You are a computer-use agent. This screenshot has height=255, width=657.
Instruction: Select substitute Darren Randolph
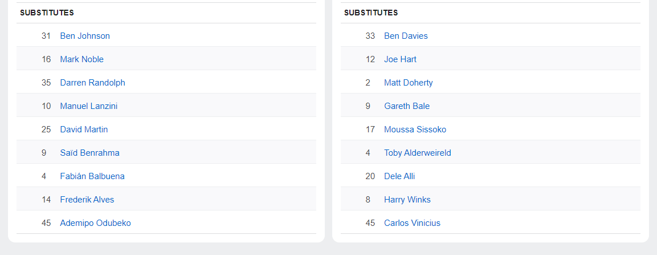(92, 83)
